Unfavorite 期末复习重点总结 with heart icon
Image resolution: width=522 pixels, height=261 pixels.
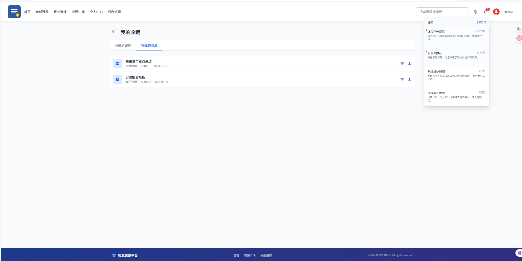[x=402, y=63]
